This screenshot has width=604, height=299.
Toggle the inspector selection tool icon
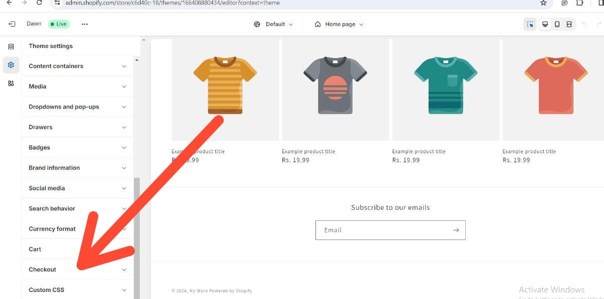pos(530,24)
